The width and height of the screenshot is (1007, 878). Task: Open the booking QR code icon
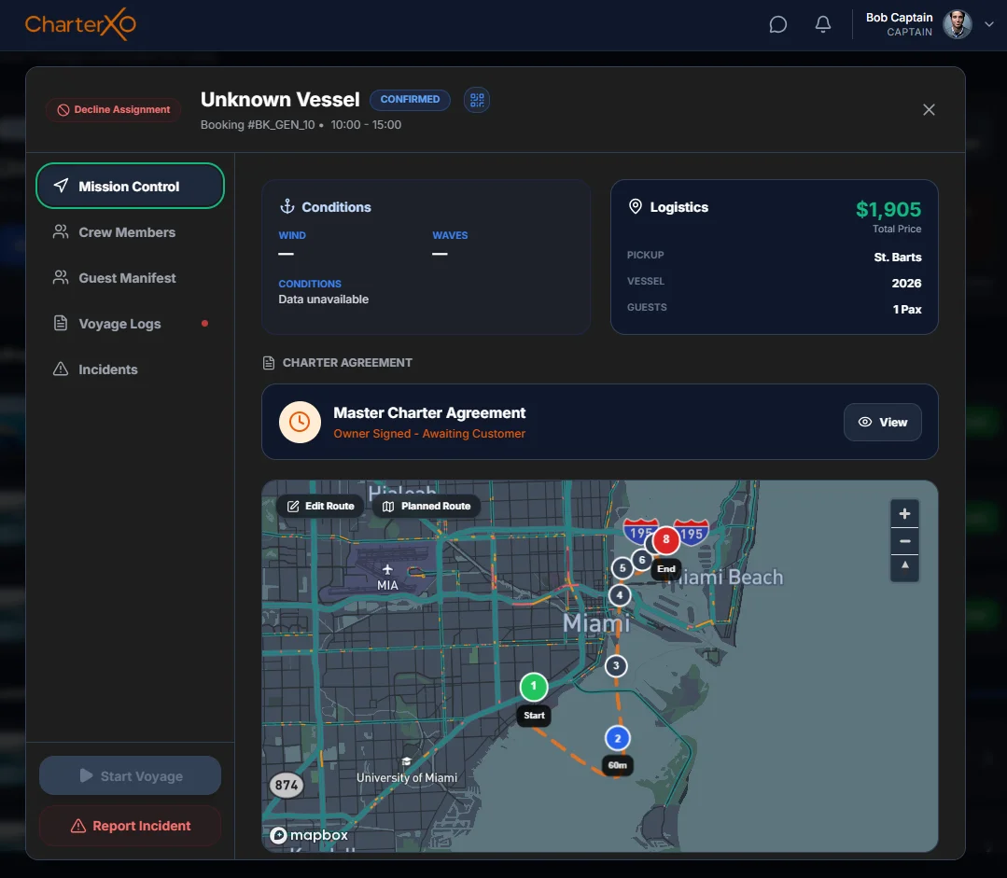coord(477,100)
